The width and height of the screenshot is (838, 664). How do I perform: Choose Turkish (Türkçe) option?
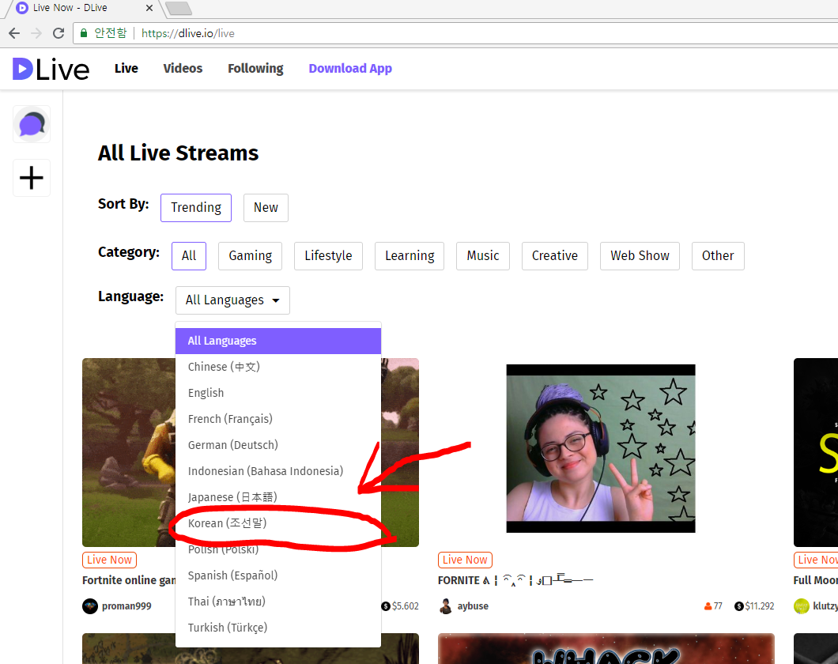[278, 628]
